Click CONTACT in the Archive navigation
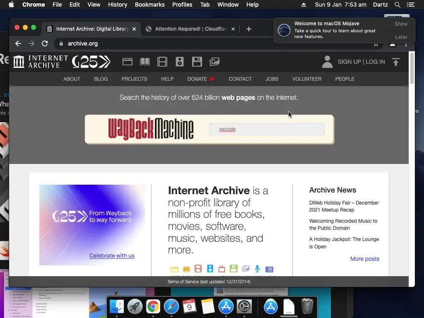The image size is (424, 318). coord(240,79)
